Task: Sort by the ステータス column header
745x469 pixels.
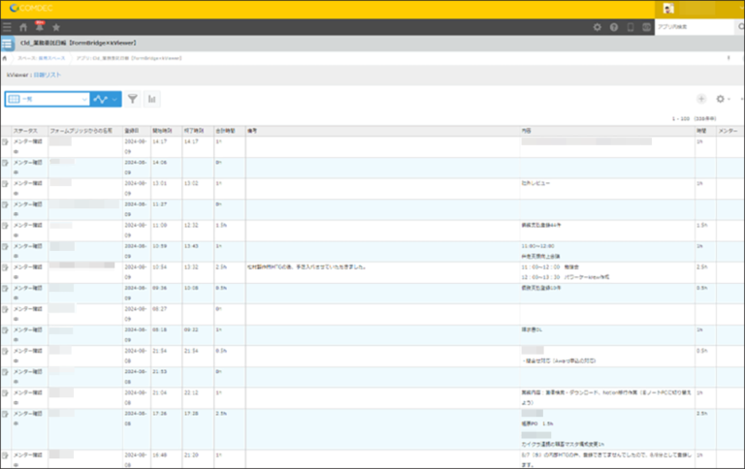Action: pyautogui.click(x=27, y=130)
